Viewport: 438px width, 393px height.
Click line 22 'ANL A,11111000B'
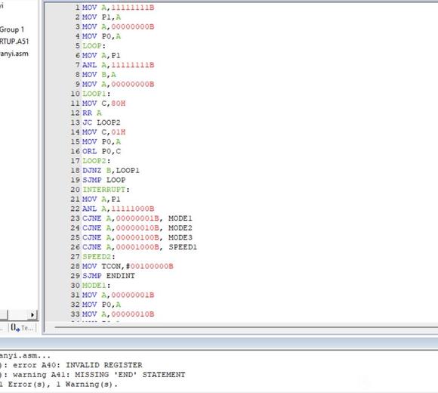[118, 209]
